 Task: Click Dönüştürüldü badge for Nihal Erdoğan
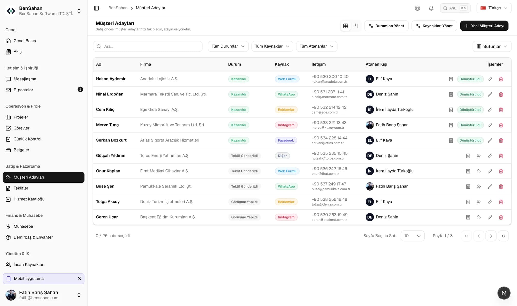[470, 94]
